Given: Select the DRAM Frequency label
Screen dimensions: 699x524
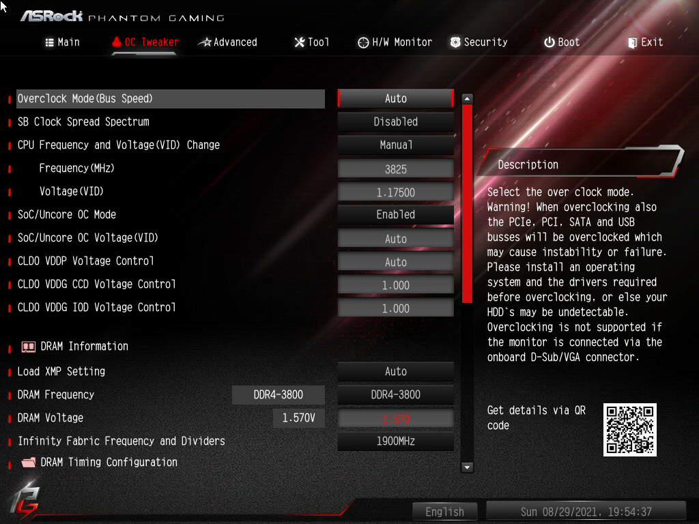Looking at the screenshot, I should 56,394.
